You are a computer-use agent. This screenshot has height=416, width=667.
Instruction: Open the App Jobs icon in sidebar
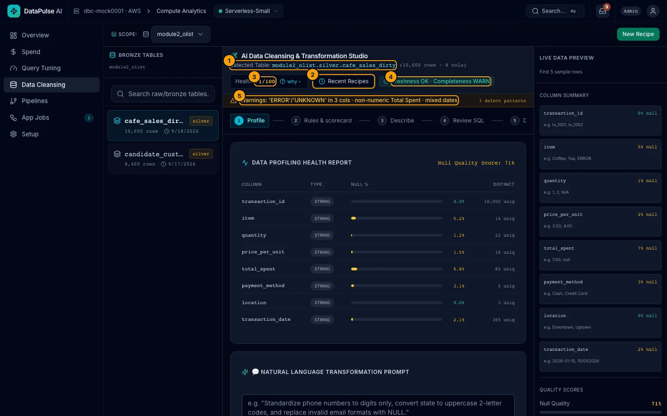[13, 118]
